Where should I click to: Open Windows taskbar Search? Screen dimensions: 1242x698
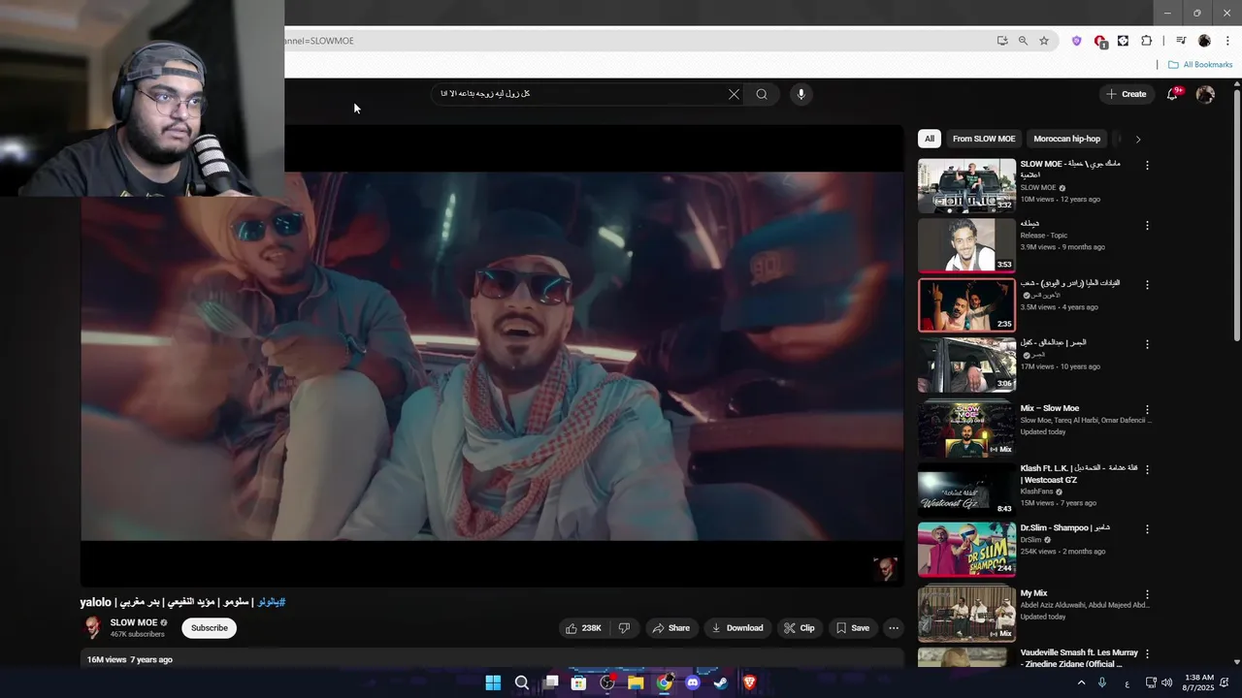(x=522, y=682)
